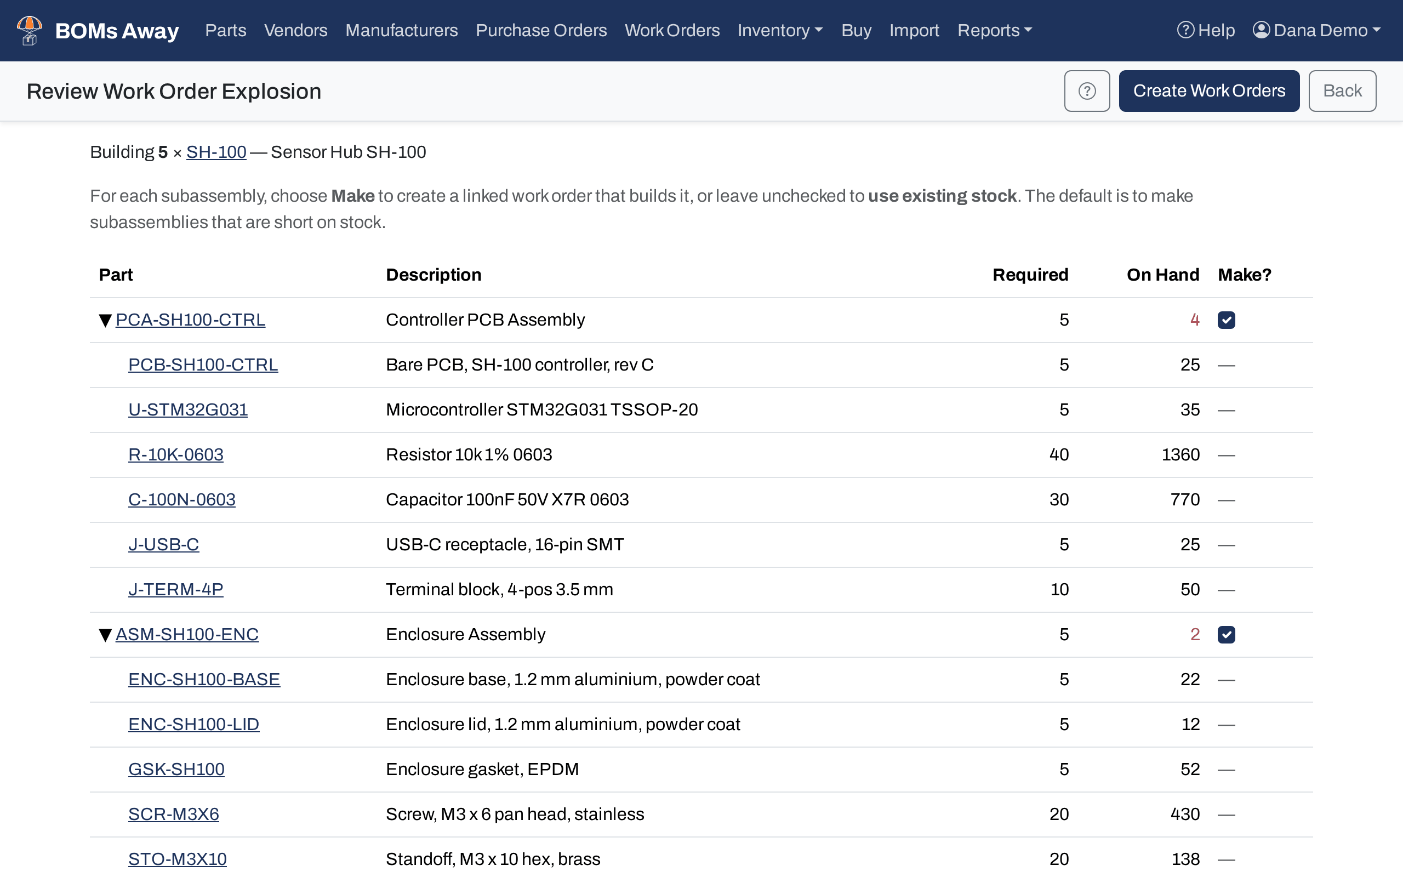Collapse the ASM-SH100-ENC subassembly triangle
Viewport: 1403px width, 877px height.
pyautogui.click(x=105, y=635)
